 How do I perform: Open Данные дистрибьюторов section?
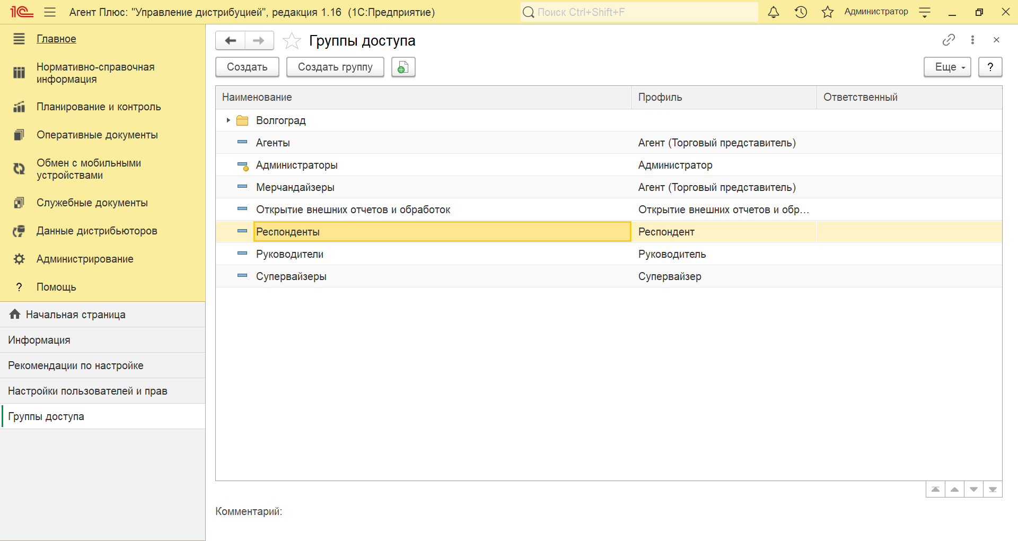(96, 231)
